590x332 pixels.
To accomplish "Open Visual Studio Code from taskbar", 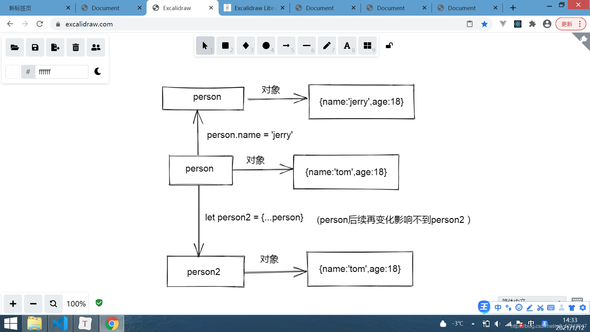I will point(60,323).
